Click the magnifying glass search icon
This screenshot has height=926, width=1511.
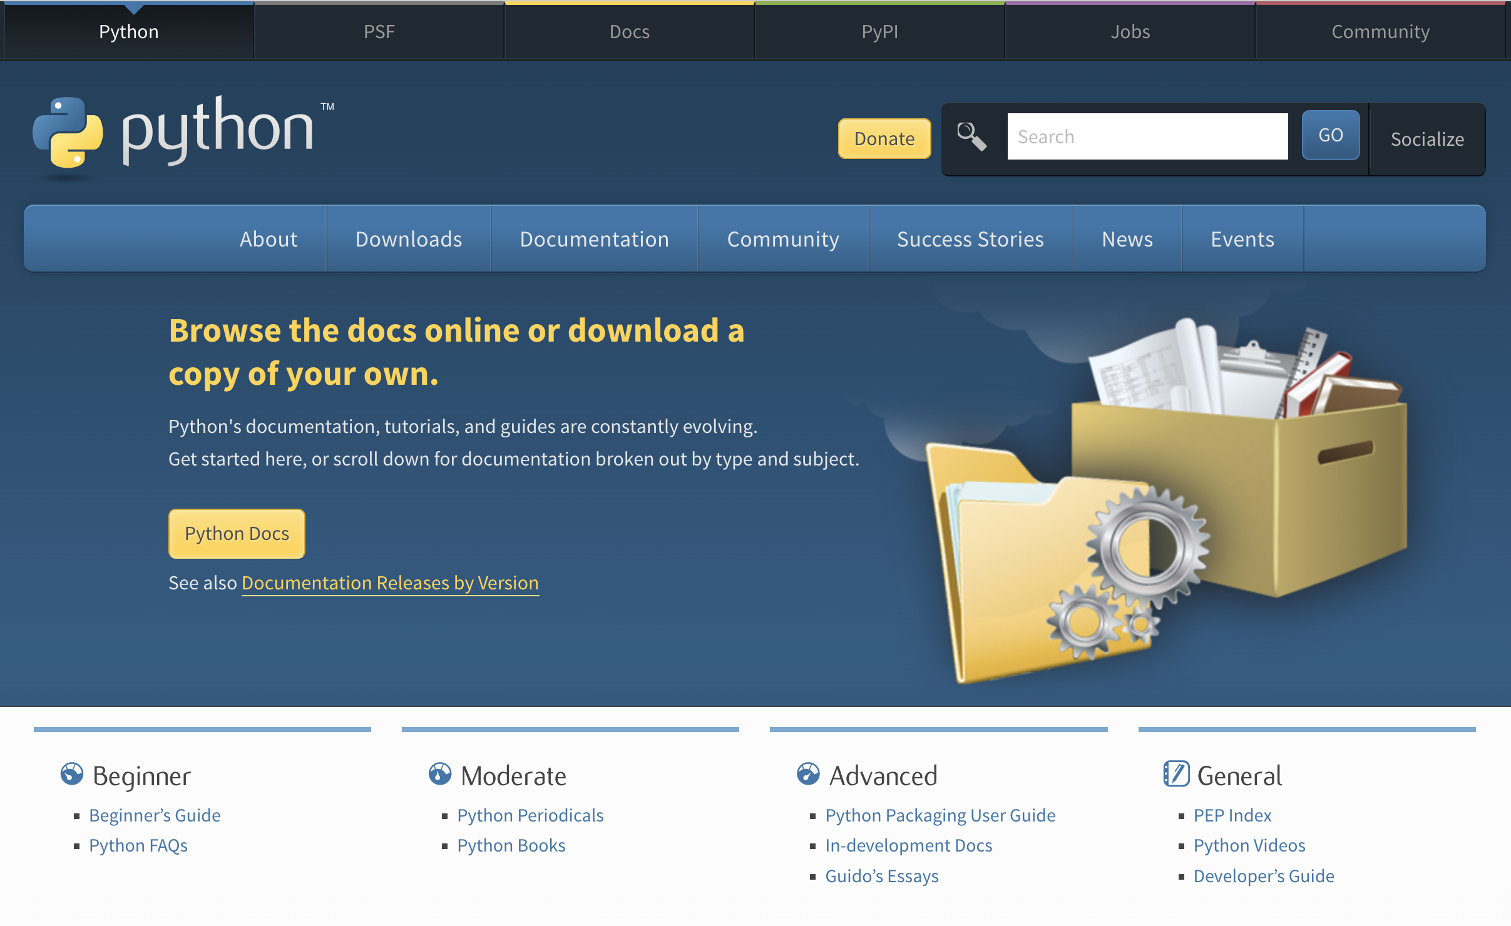971,136
